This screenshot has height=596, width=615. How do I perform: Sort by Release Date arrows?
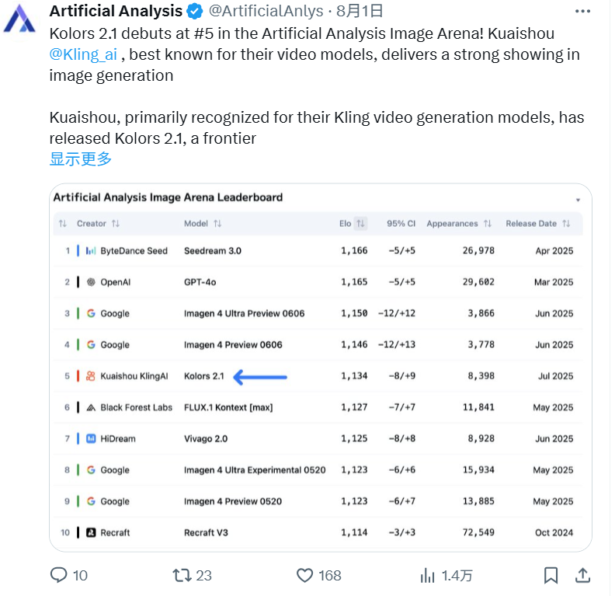566,224
